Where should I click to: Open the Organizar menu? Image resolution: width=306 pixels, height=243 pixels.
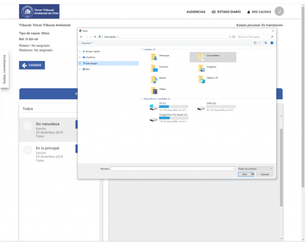(x=87, y=43)
